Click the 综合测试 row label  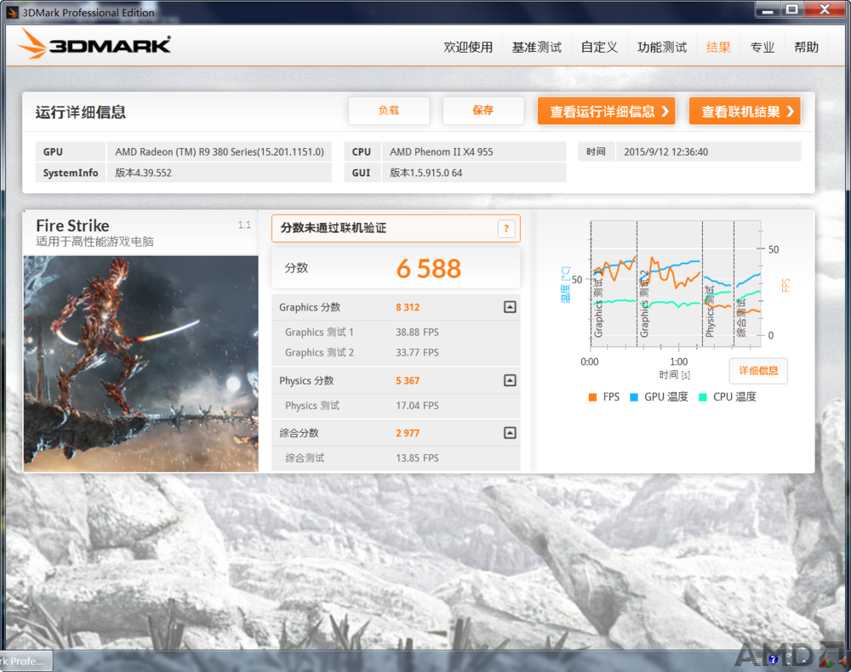point(305,458)
